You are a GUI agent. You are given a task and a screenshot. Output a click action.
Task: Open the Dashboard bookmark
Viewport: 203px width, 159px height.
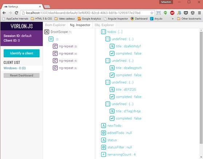pyautogui.click(x=139, y=19)
